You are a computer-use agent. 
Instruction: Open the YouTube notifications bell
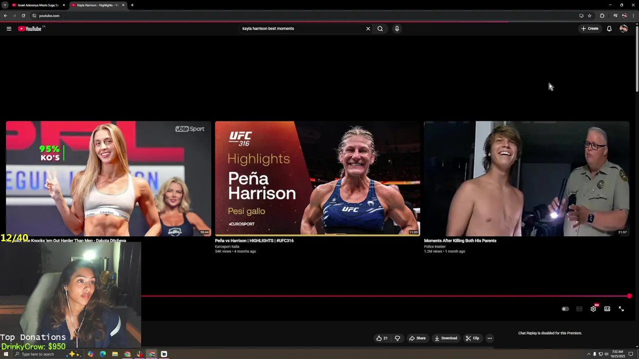point(609,28)
